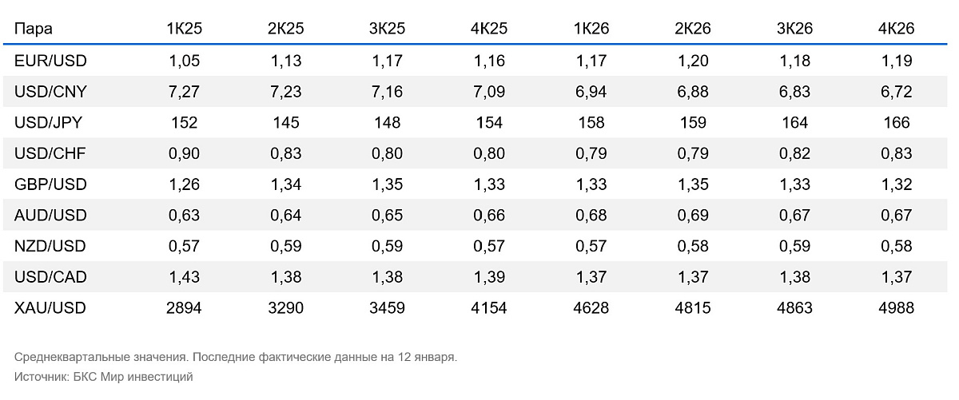Select the USD/CHF row label
The image size is (959, 400).
pyautogui.click(x=50, y=153)
